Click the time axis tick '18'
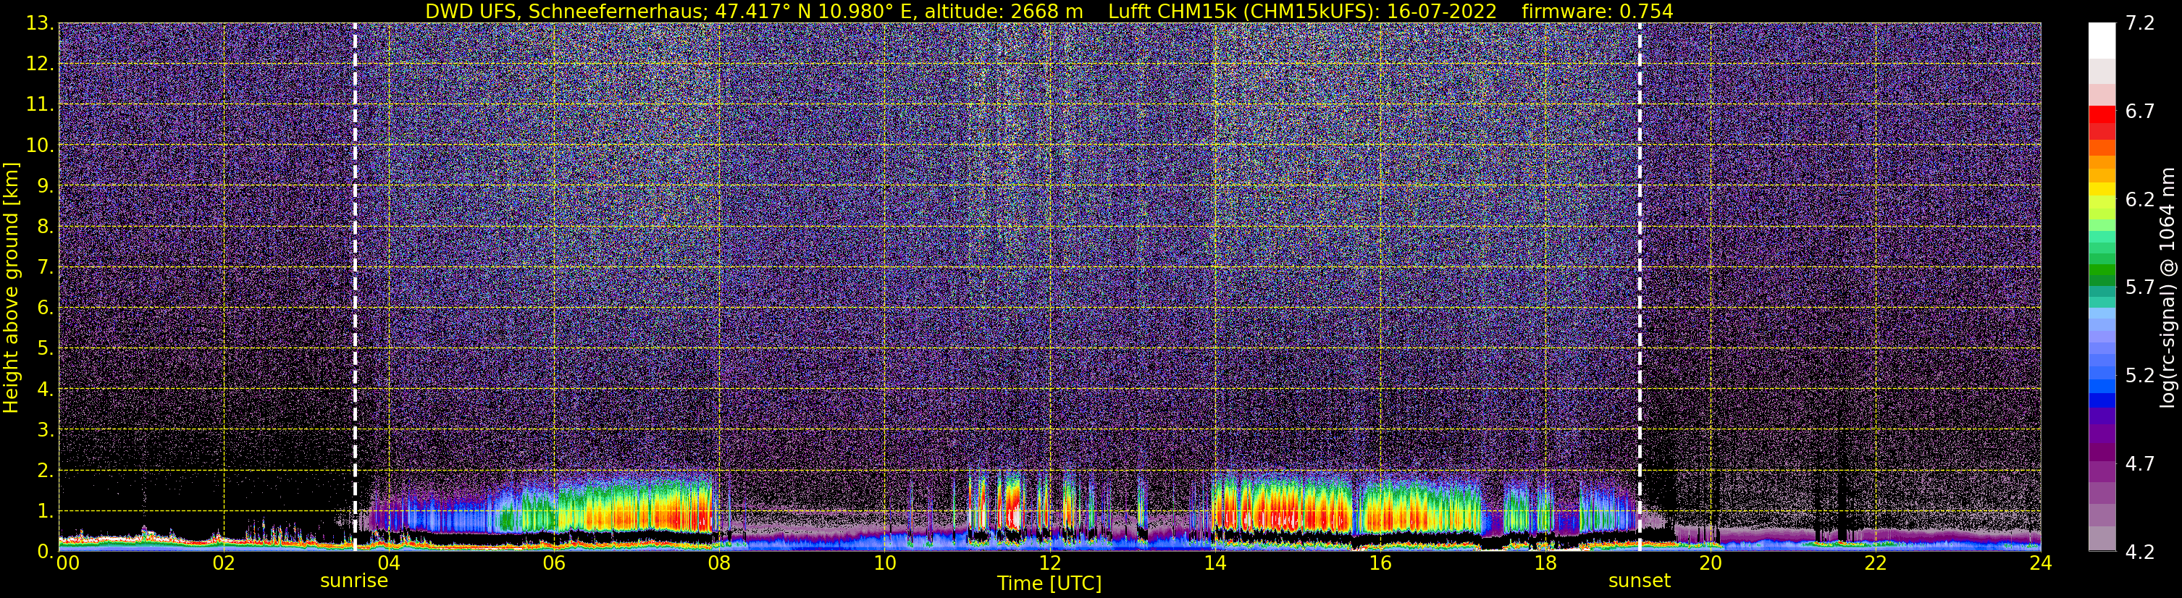This screenshot has width=2182, height=598. pos(1545,564)
